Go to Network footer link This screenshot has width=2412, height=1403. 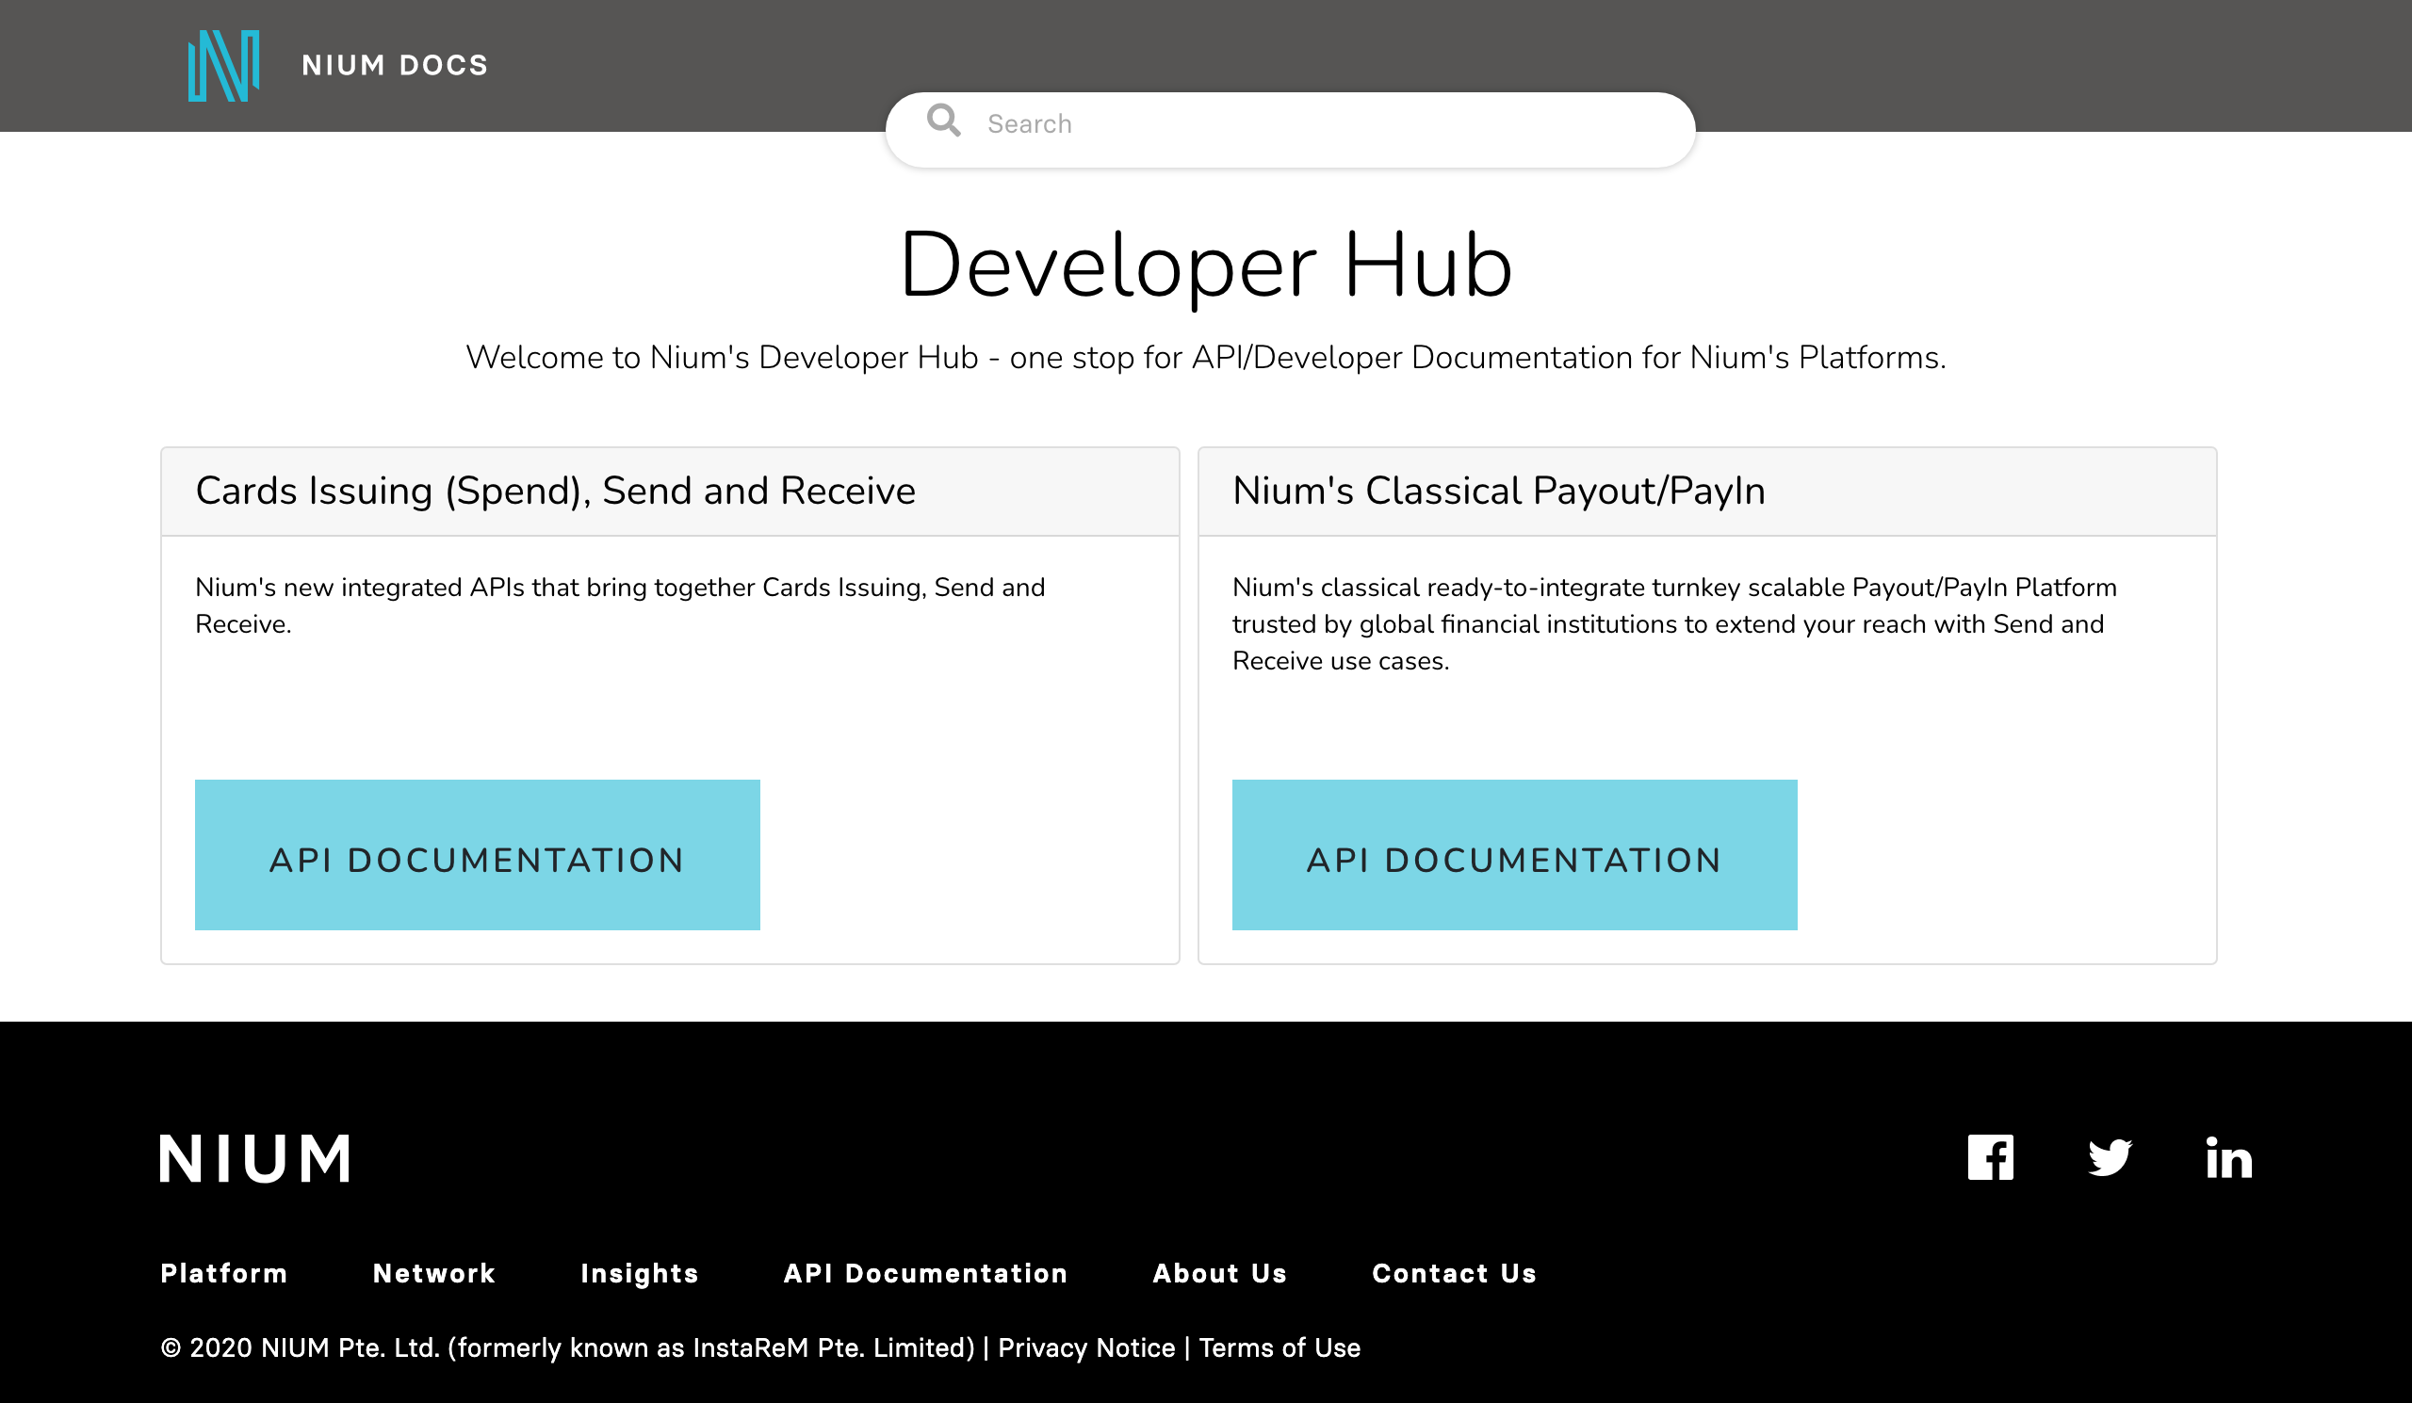pyautogui.click(x=434, y=1273)
